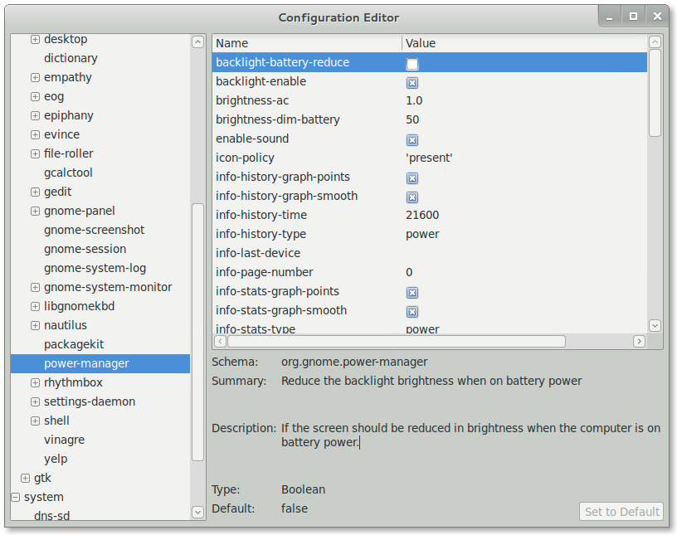Expand the gnome-system-monitor node
Image resolution: width=677 pixels, height=535 pixels.
(x=35, y=287)
